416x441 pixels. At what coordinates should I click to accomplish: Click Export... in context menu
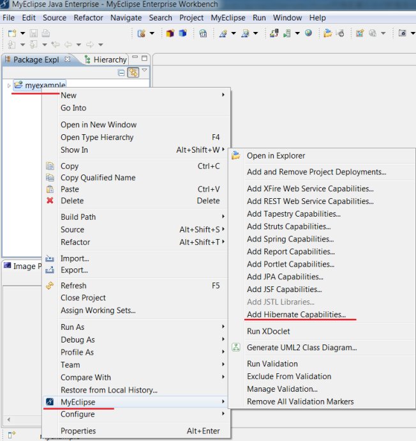[x=136, y=270]
